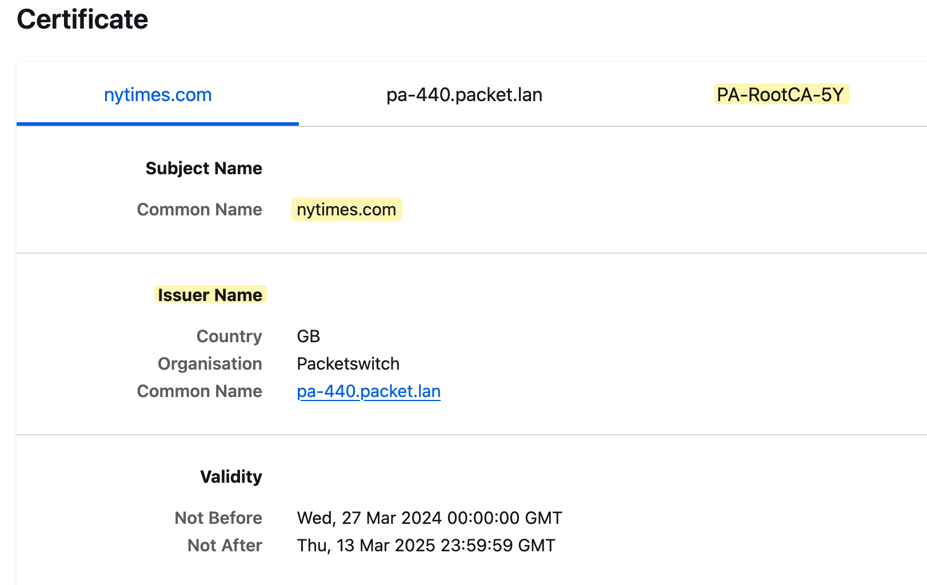
Task: Click the Organisation field label
Action: coord(210,364)
